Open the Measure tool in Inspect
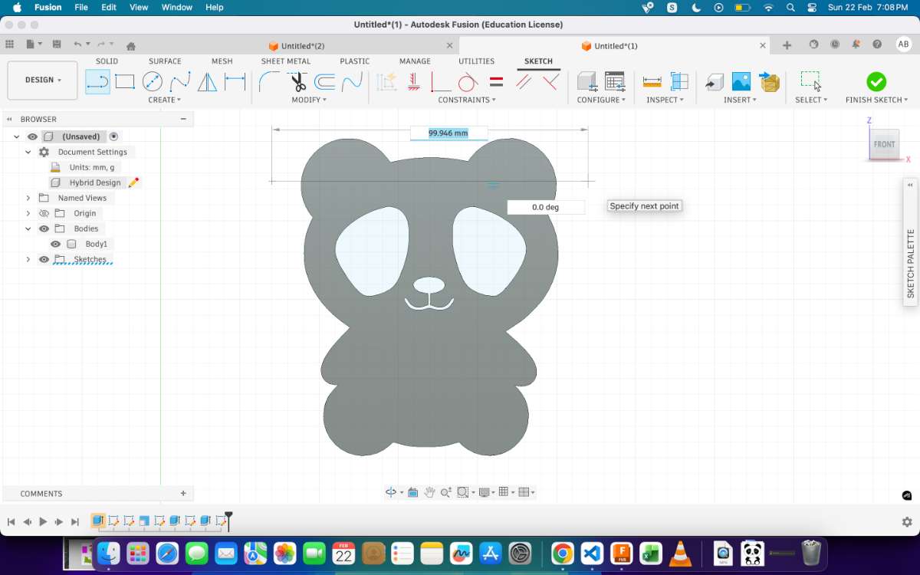The height and width of the screenshot is (575, 920). point(652,81)
